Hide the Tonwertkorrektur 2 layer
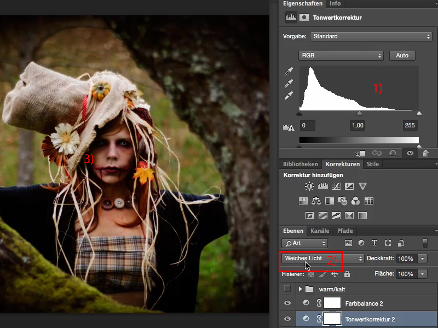The width and height of the screenshot is (438, 328). (x=287, y=319)
